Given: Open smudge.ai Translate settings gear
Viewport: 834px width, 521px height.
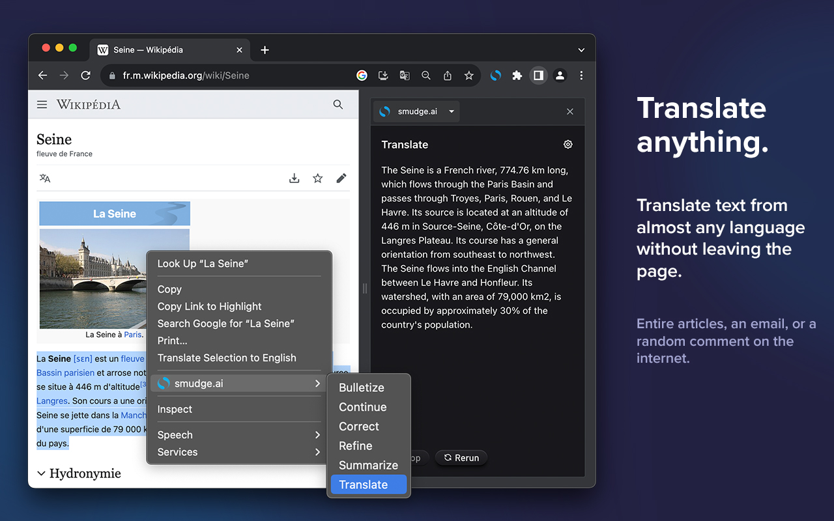Looking at the screenshot, I should [568, 144].
